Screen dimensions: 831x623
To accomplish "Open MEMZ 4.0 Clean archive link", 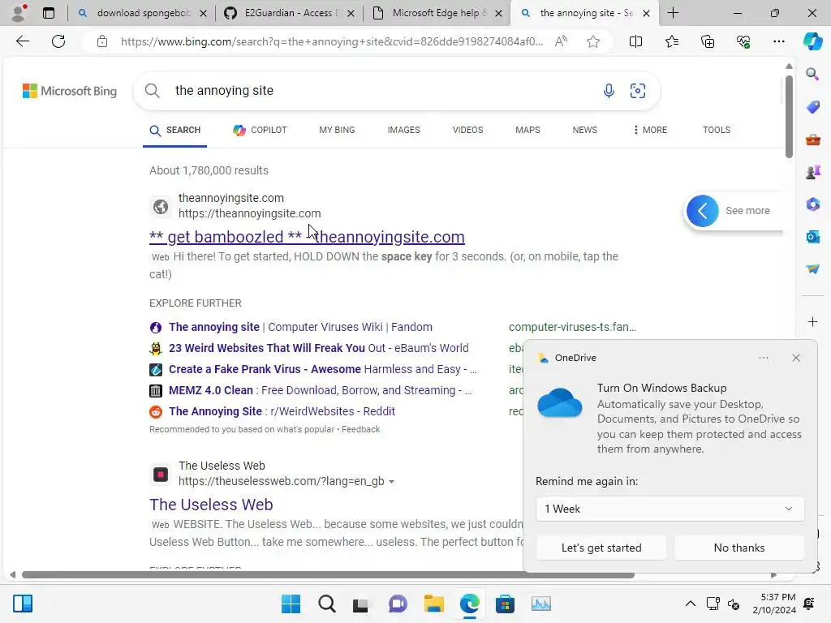I will click(320, 390).
